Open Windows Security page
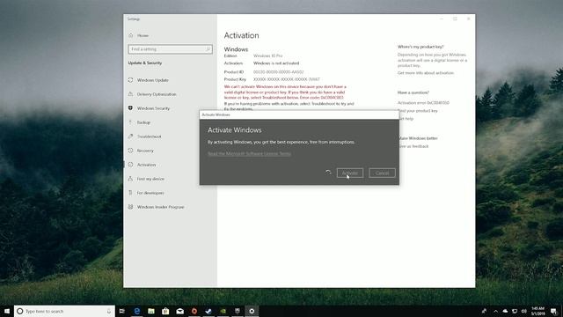 click(153, 108)
